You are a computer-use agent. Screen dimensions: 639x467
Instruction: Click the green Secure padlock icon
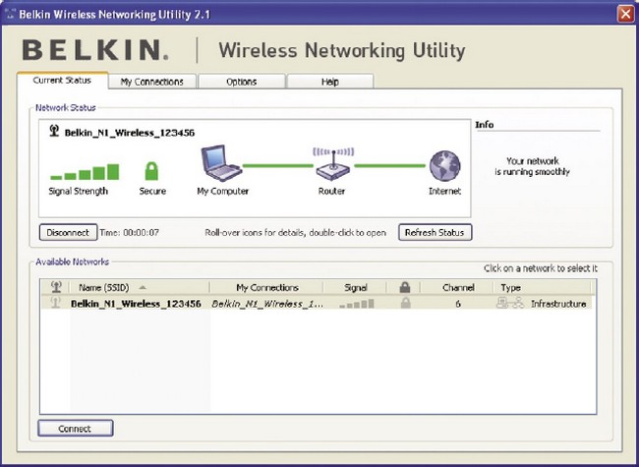[151, 171]
